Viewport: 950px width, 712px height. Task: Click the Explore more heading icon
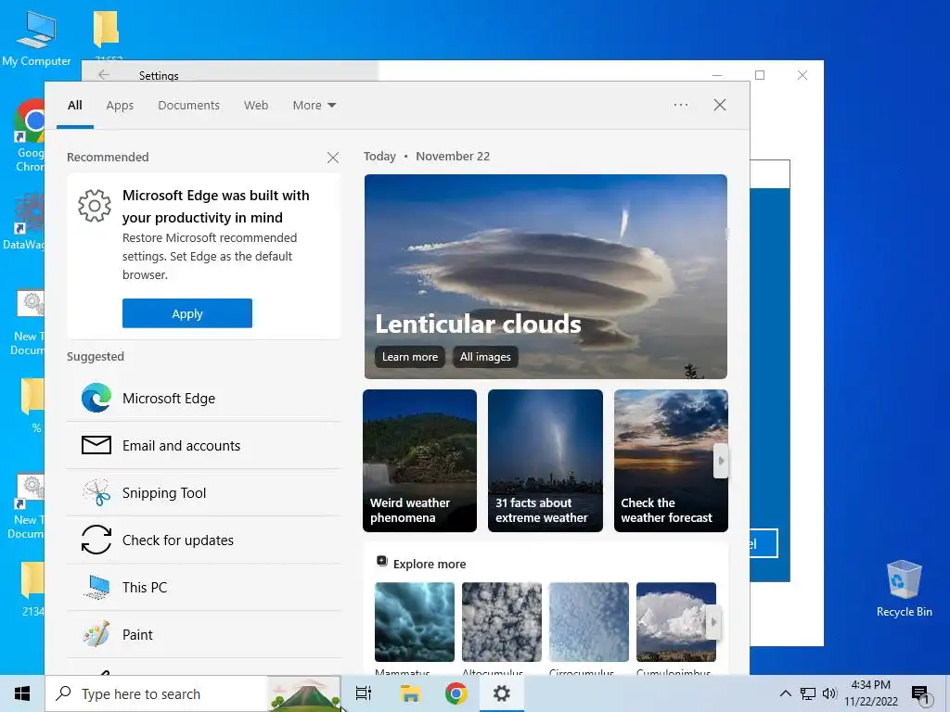381,561
